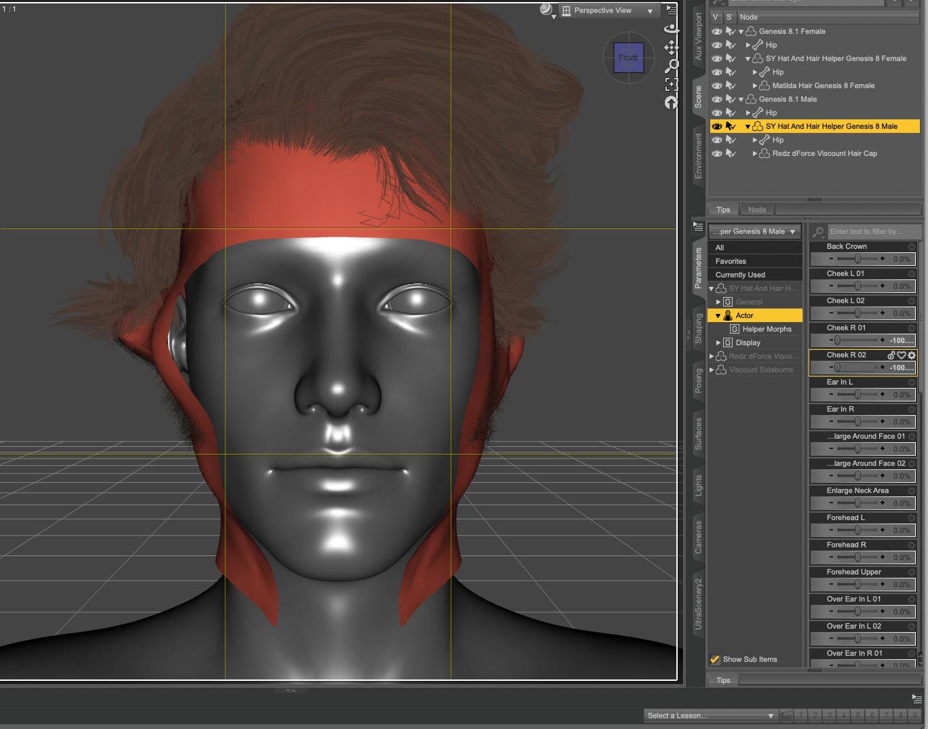Expand the Display property group
This screenshot has height=729, width=928.
click(x=718, y=342)
